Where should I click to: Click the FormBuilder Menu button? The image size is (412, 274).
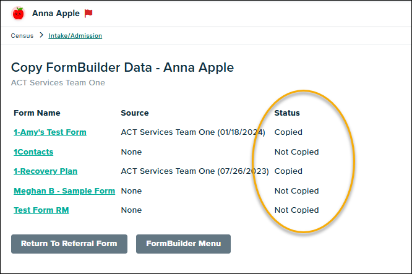(183, 244)
